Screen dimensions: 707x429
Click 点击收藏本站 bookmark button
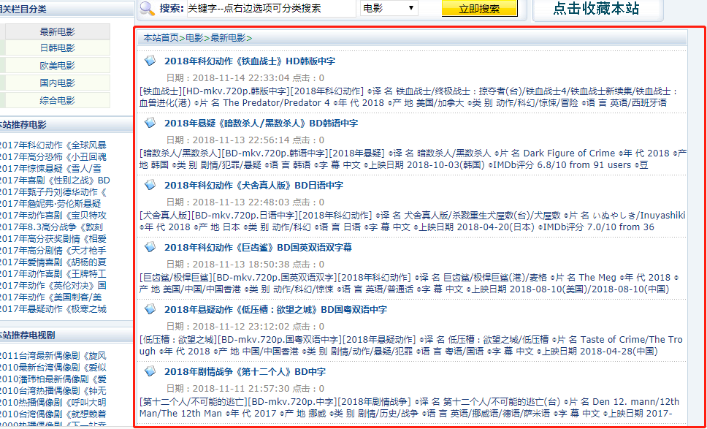pos(596,9)
